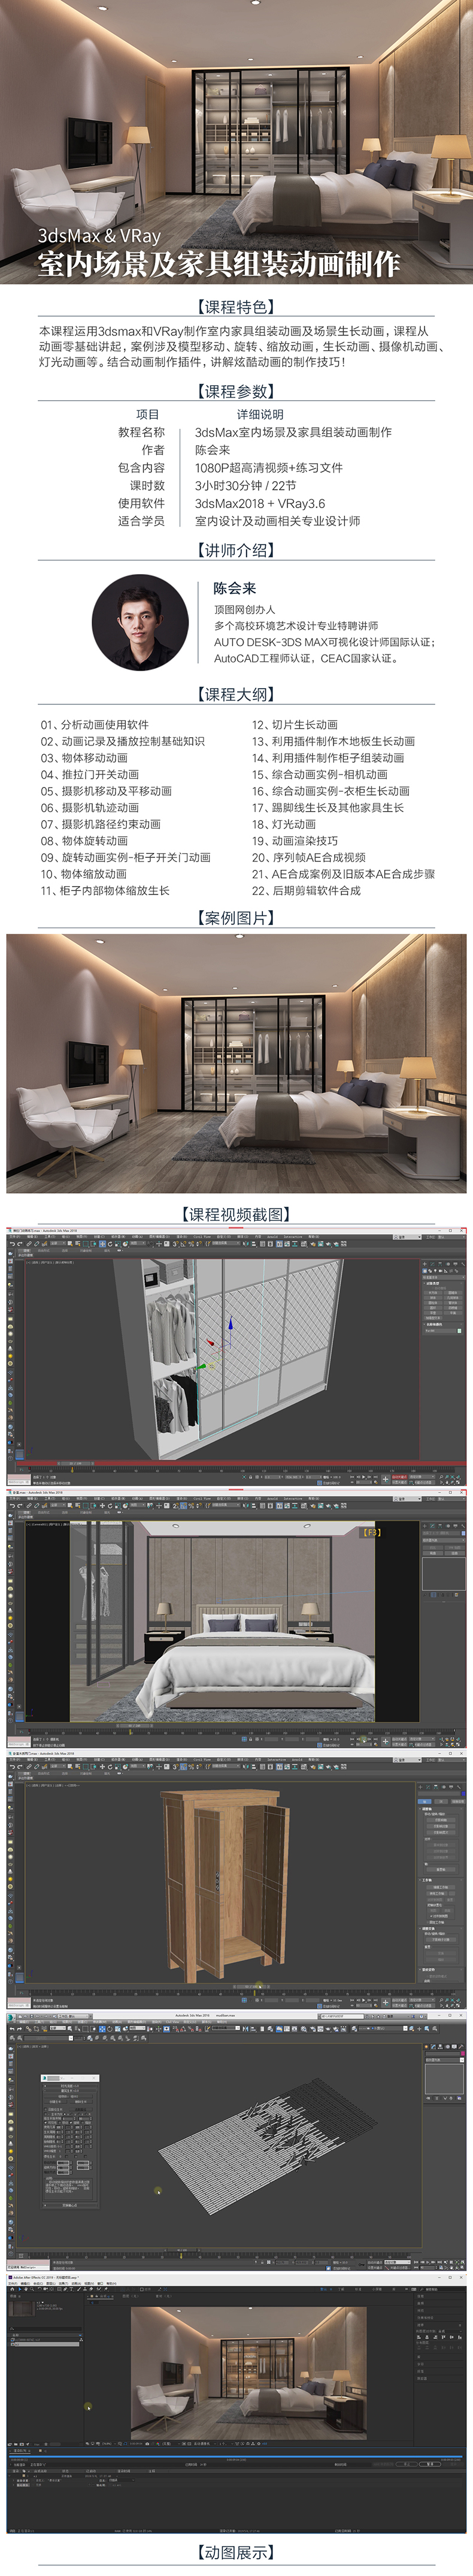Screen dimensions: 473x2576
Task: Click the undo arrow in the wardrobe screenshot toolbar
Action: coord(12,1244)
